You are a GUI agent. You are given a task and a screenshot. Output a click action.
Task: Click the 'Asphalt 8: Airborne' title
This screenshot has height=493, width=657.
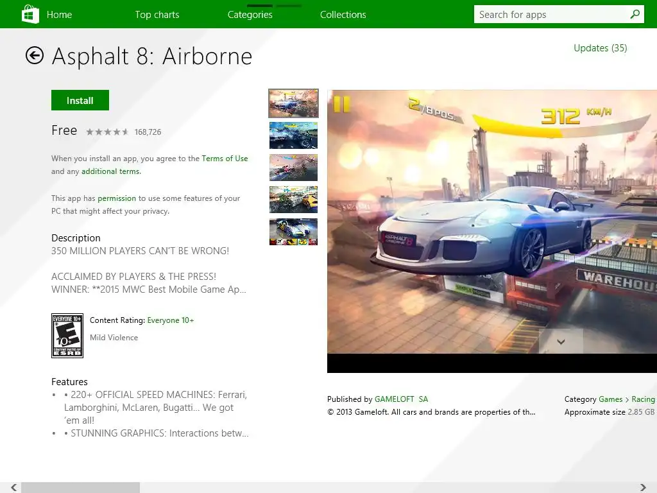pyautogui.click(x=151, y=56)
